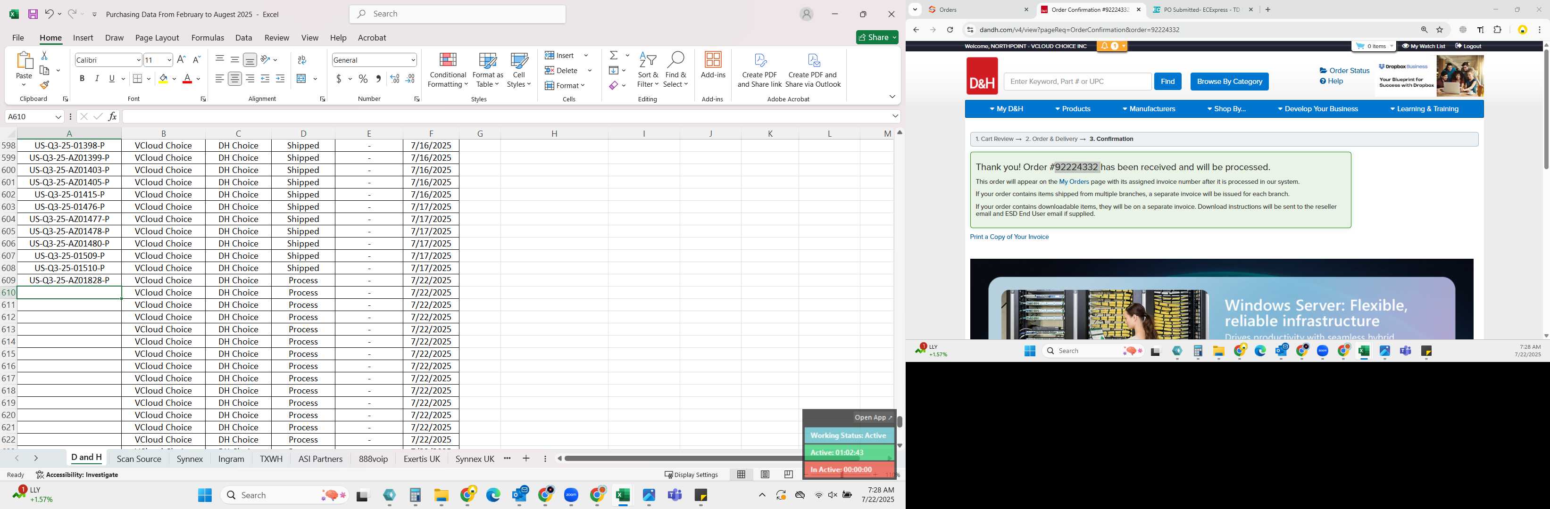Open Cell Styles gallery
This screenshot has width=1550, height=509.
[519, 70]
